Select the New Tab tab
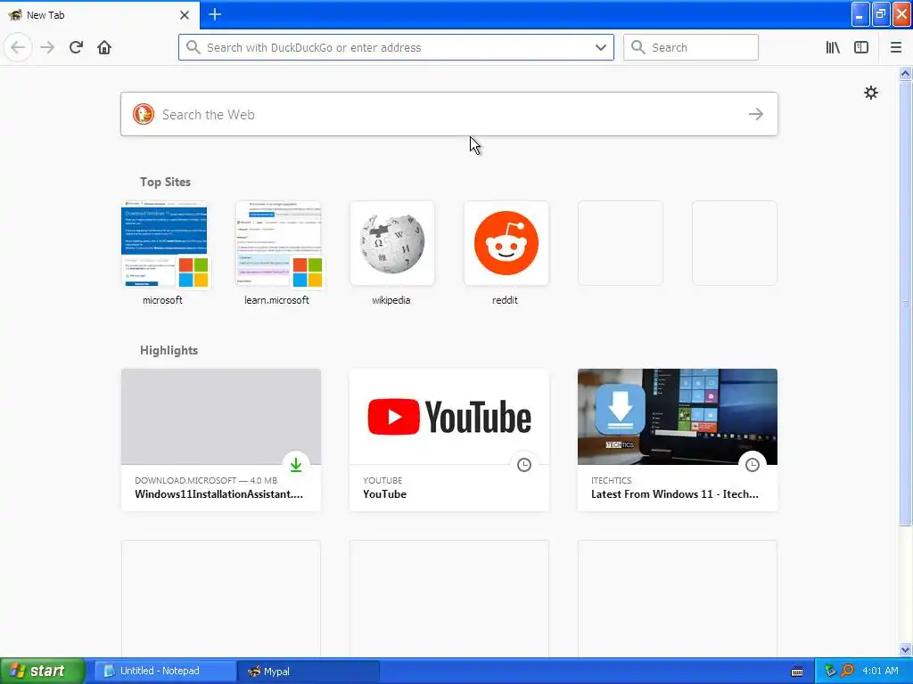The image size is (913, 684). click(x=99, y=15)
